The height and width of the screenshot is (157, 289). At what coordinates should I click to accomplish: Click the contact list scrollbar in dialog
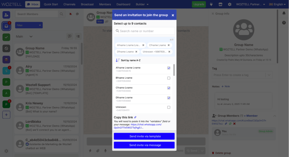(174, 70)
